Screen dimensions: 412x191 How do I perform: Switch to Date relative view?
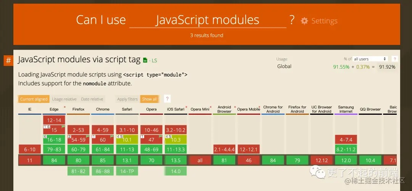coord(92,99)
